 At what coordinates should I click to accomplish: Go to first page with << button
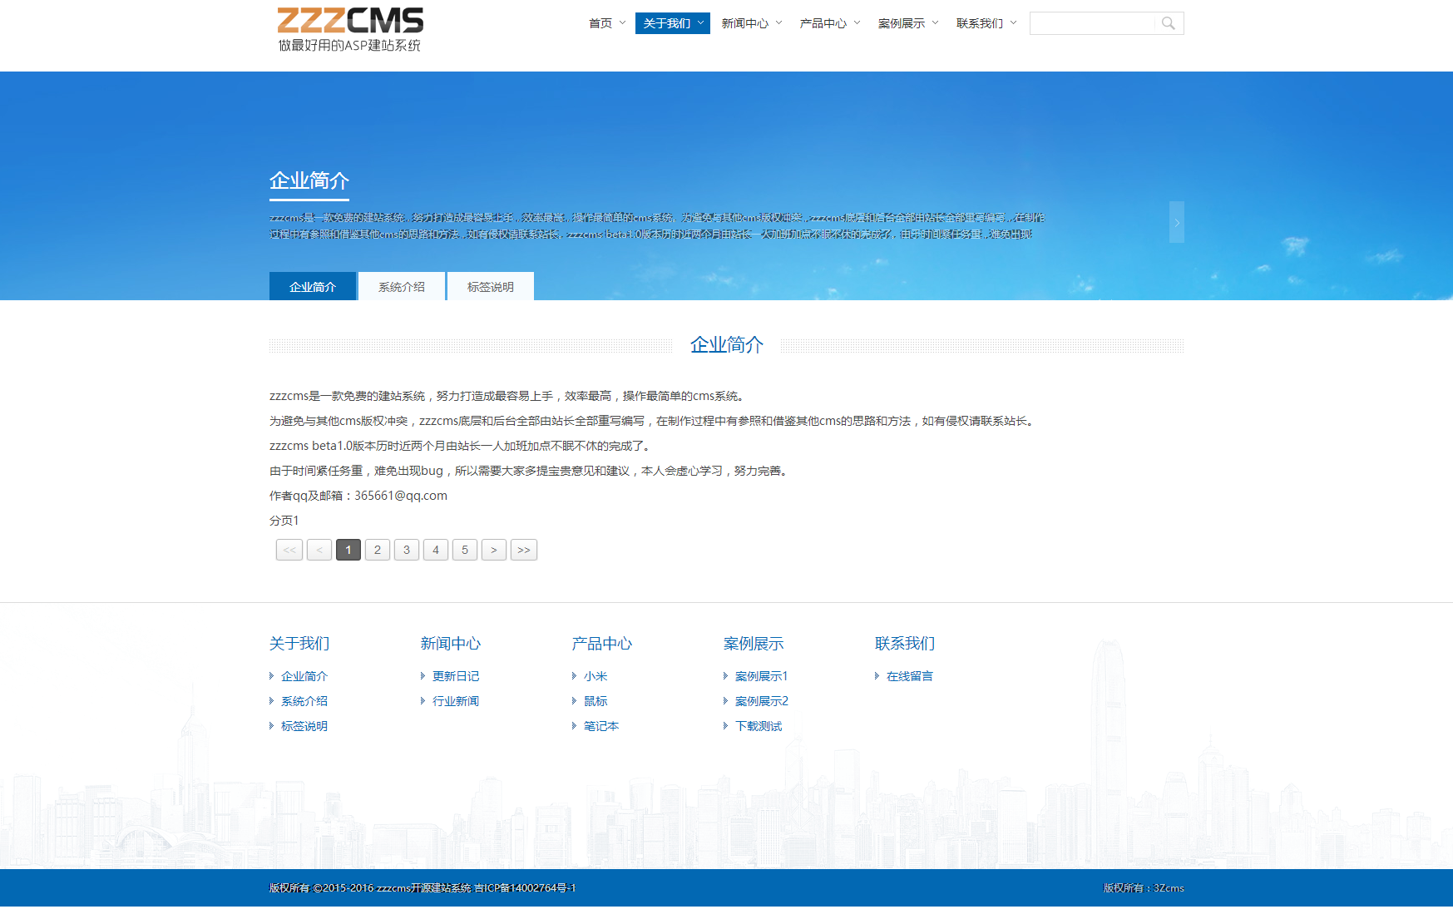click(289, 550)
